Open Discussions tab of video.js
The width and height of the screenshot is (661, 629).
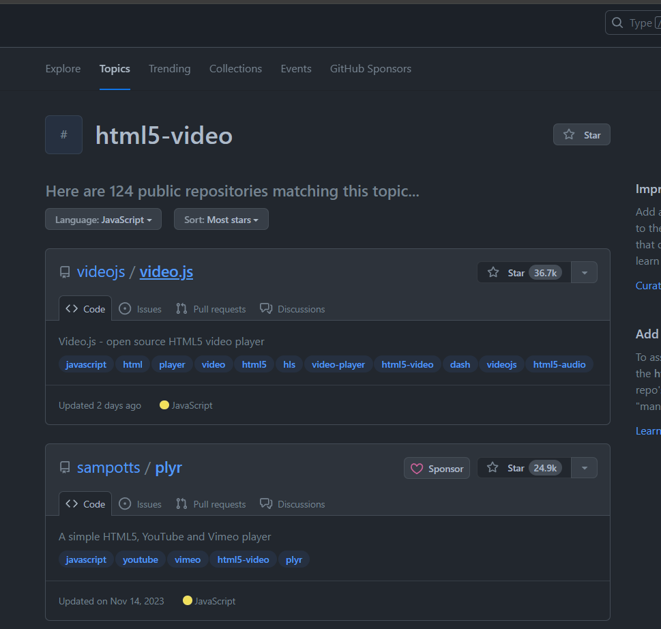293,309
